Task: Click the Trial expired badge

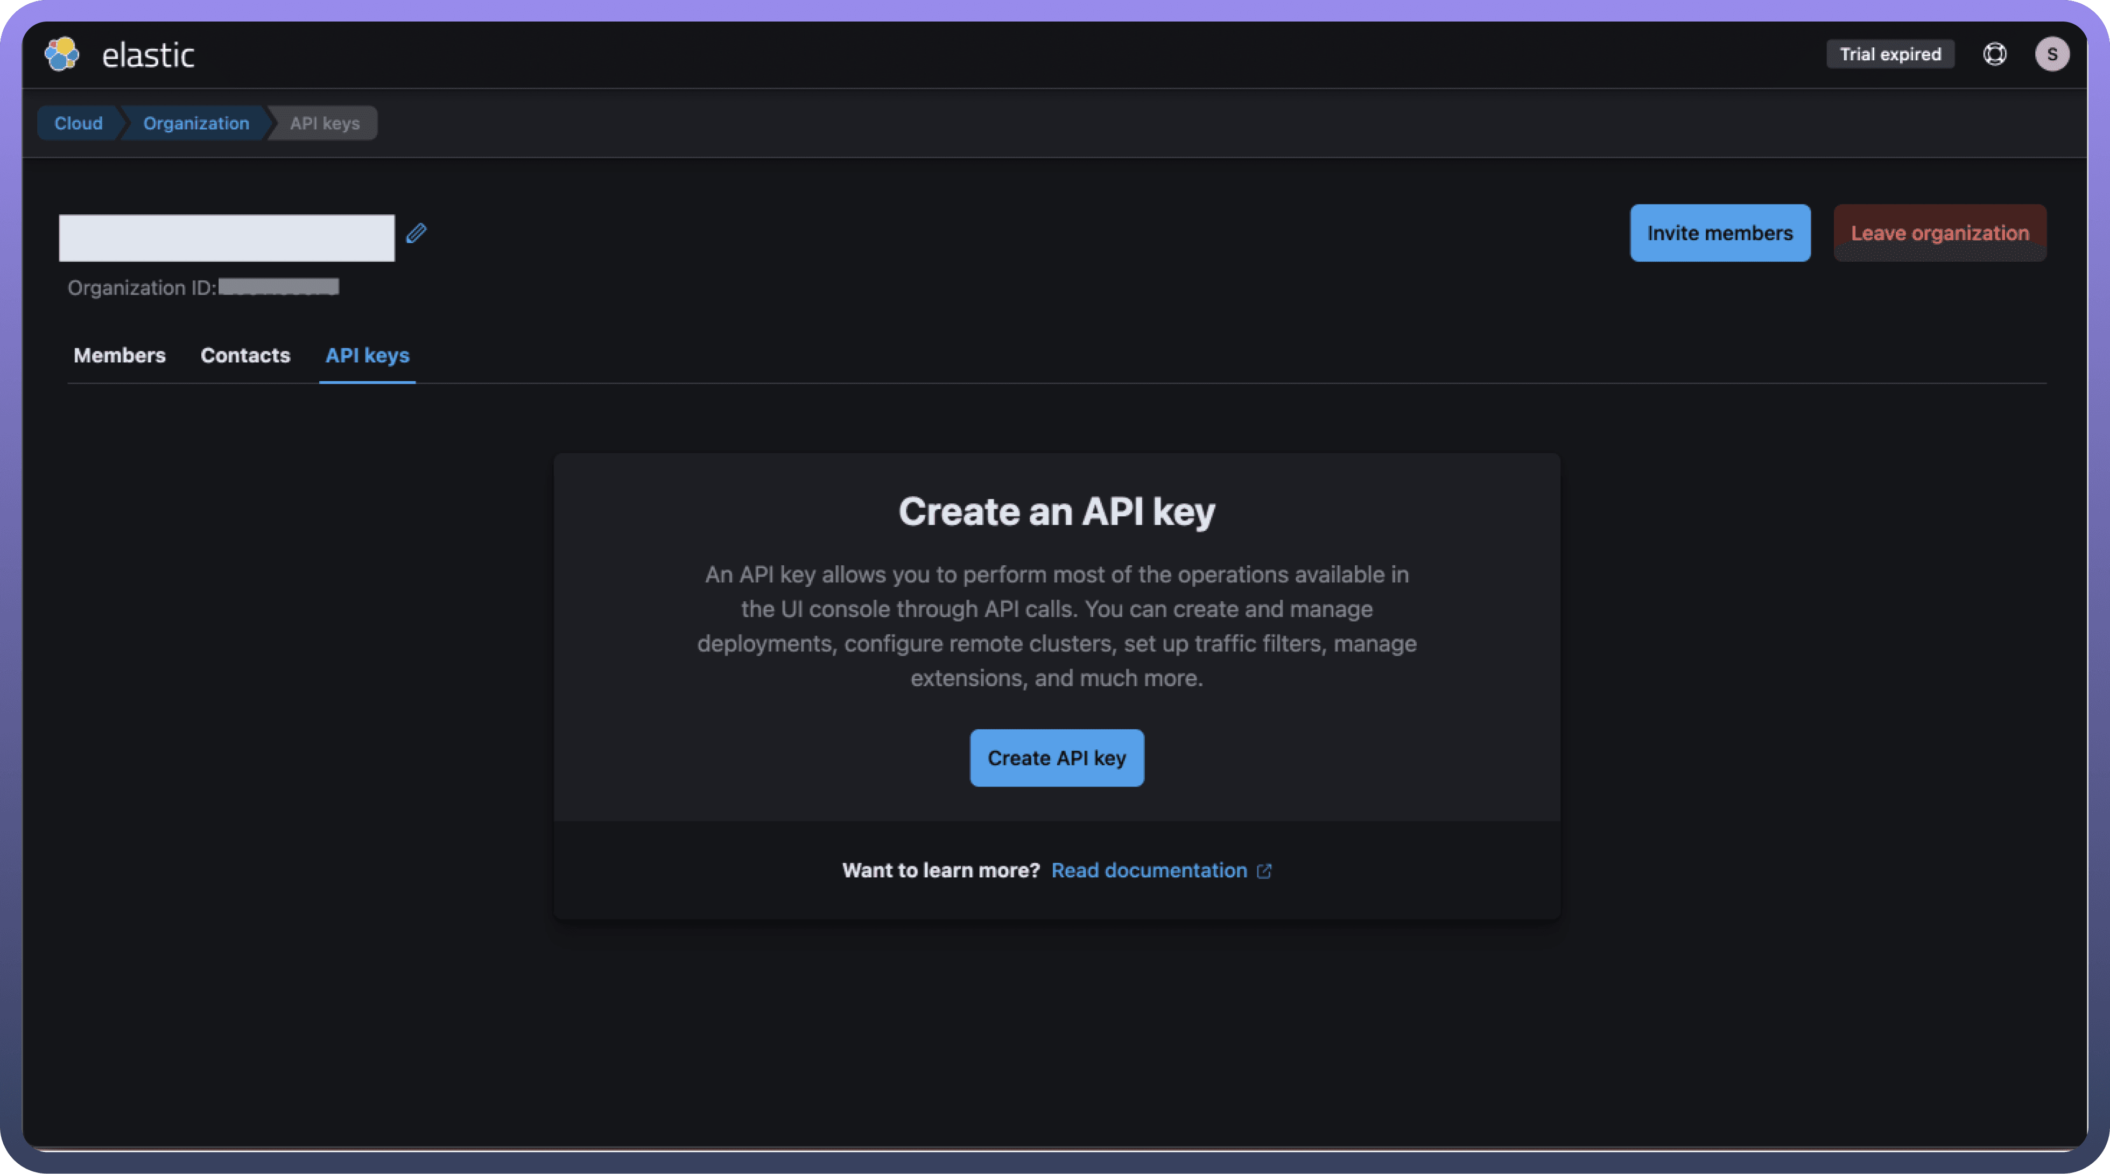Action: [1890, 54]
